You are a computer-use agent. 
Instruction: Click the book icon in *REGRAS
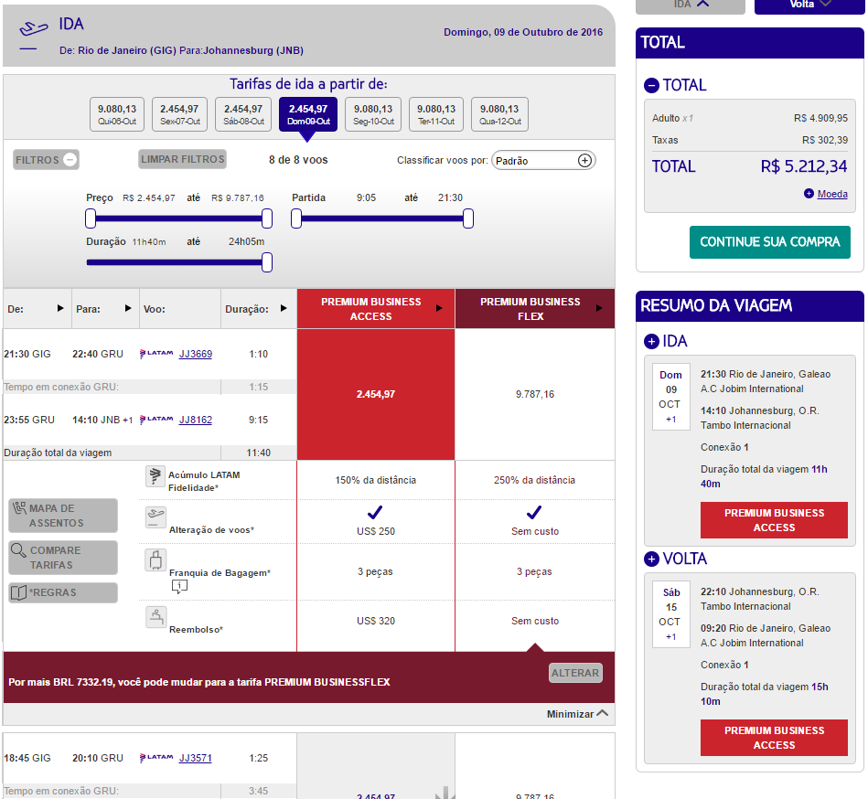click(x=19, y=592)
